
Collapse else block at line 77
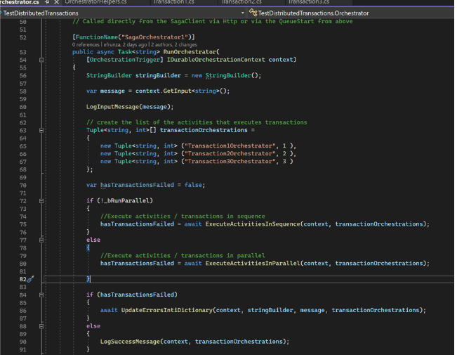coord(41,240)
